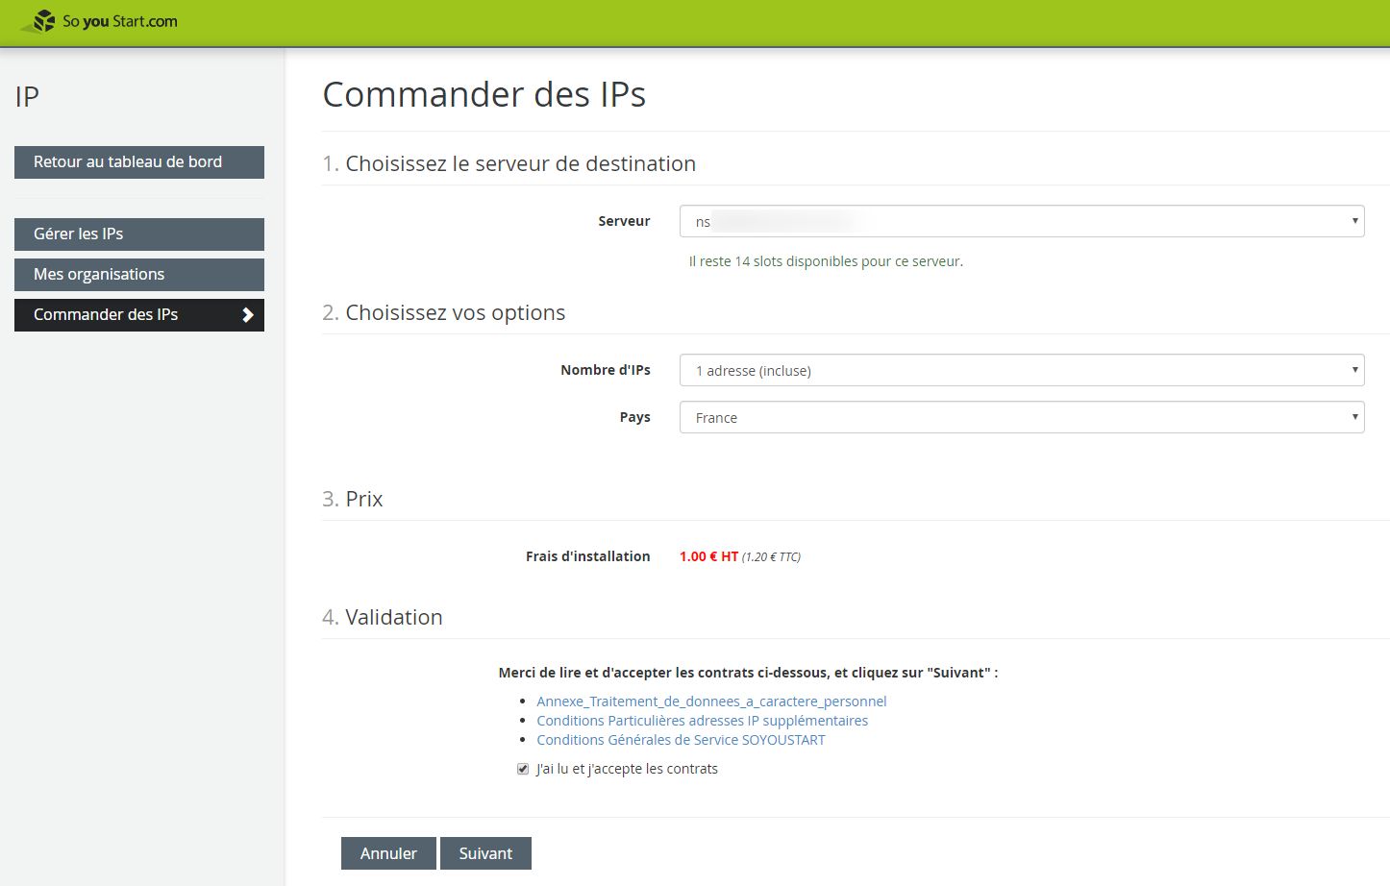The height and width of the screenshot is (886, 1390).
Task: Click the So you Start.com brand text
Action: tap(119, 21)
